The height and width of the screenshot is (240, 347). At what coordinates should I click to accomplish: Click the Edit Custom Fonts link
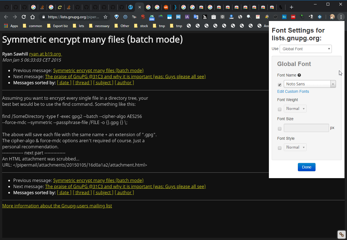293,91
